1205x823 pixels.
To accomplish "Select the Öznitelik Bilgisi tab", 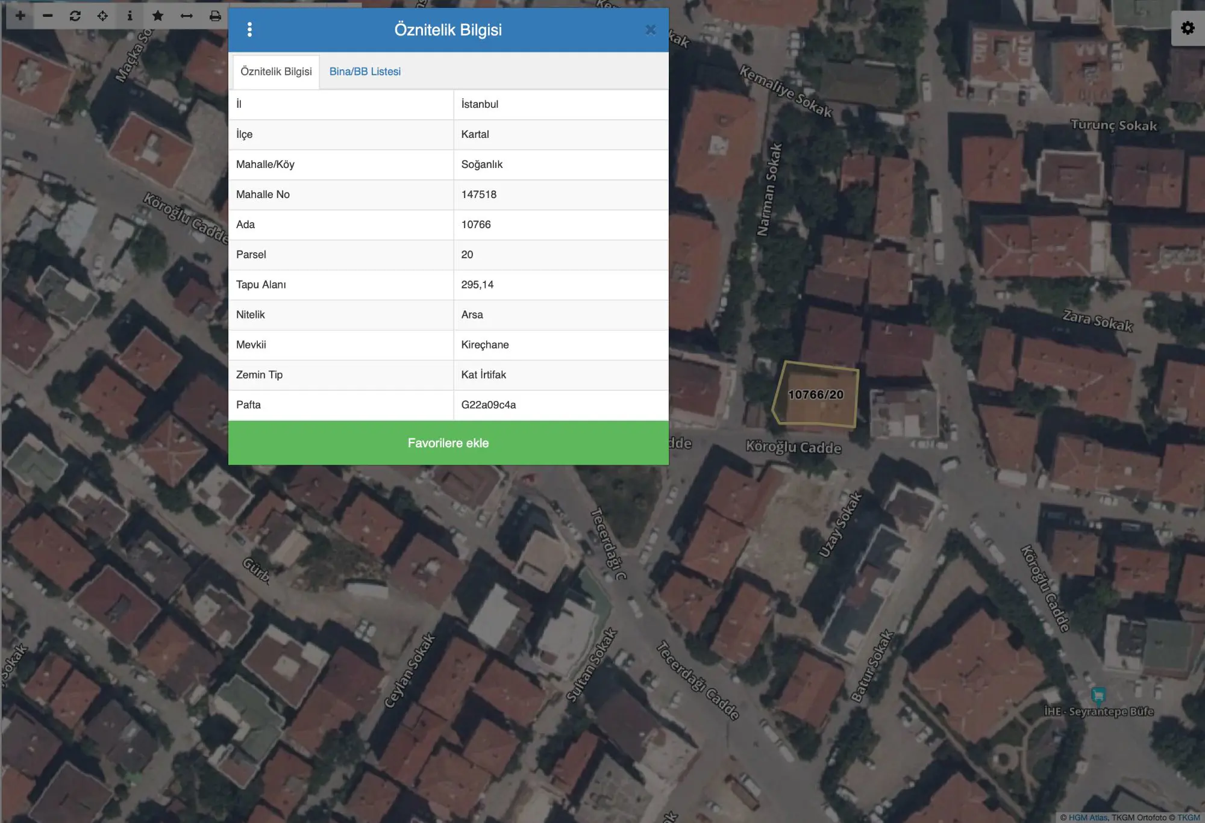I will (x=276, y=72).
